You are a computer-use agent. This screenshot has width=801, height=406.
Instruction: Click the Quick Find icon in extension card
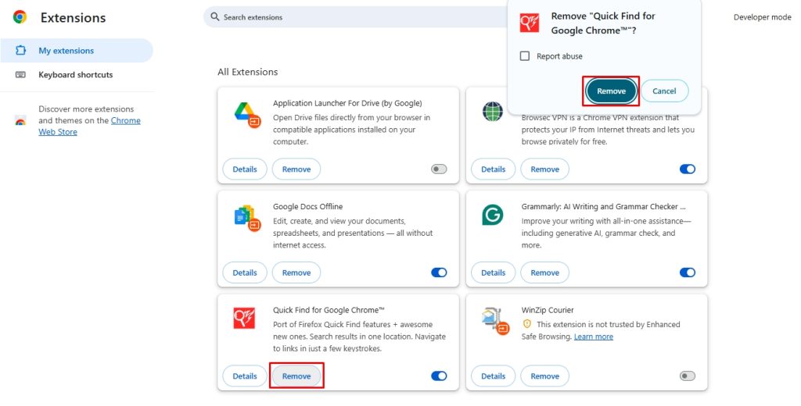(x=244, y=319)
